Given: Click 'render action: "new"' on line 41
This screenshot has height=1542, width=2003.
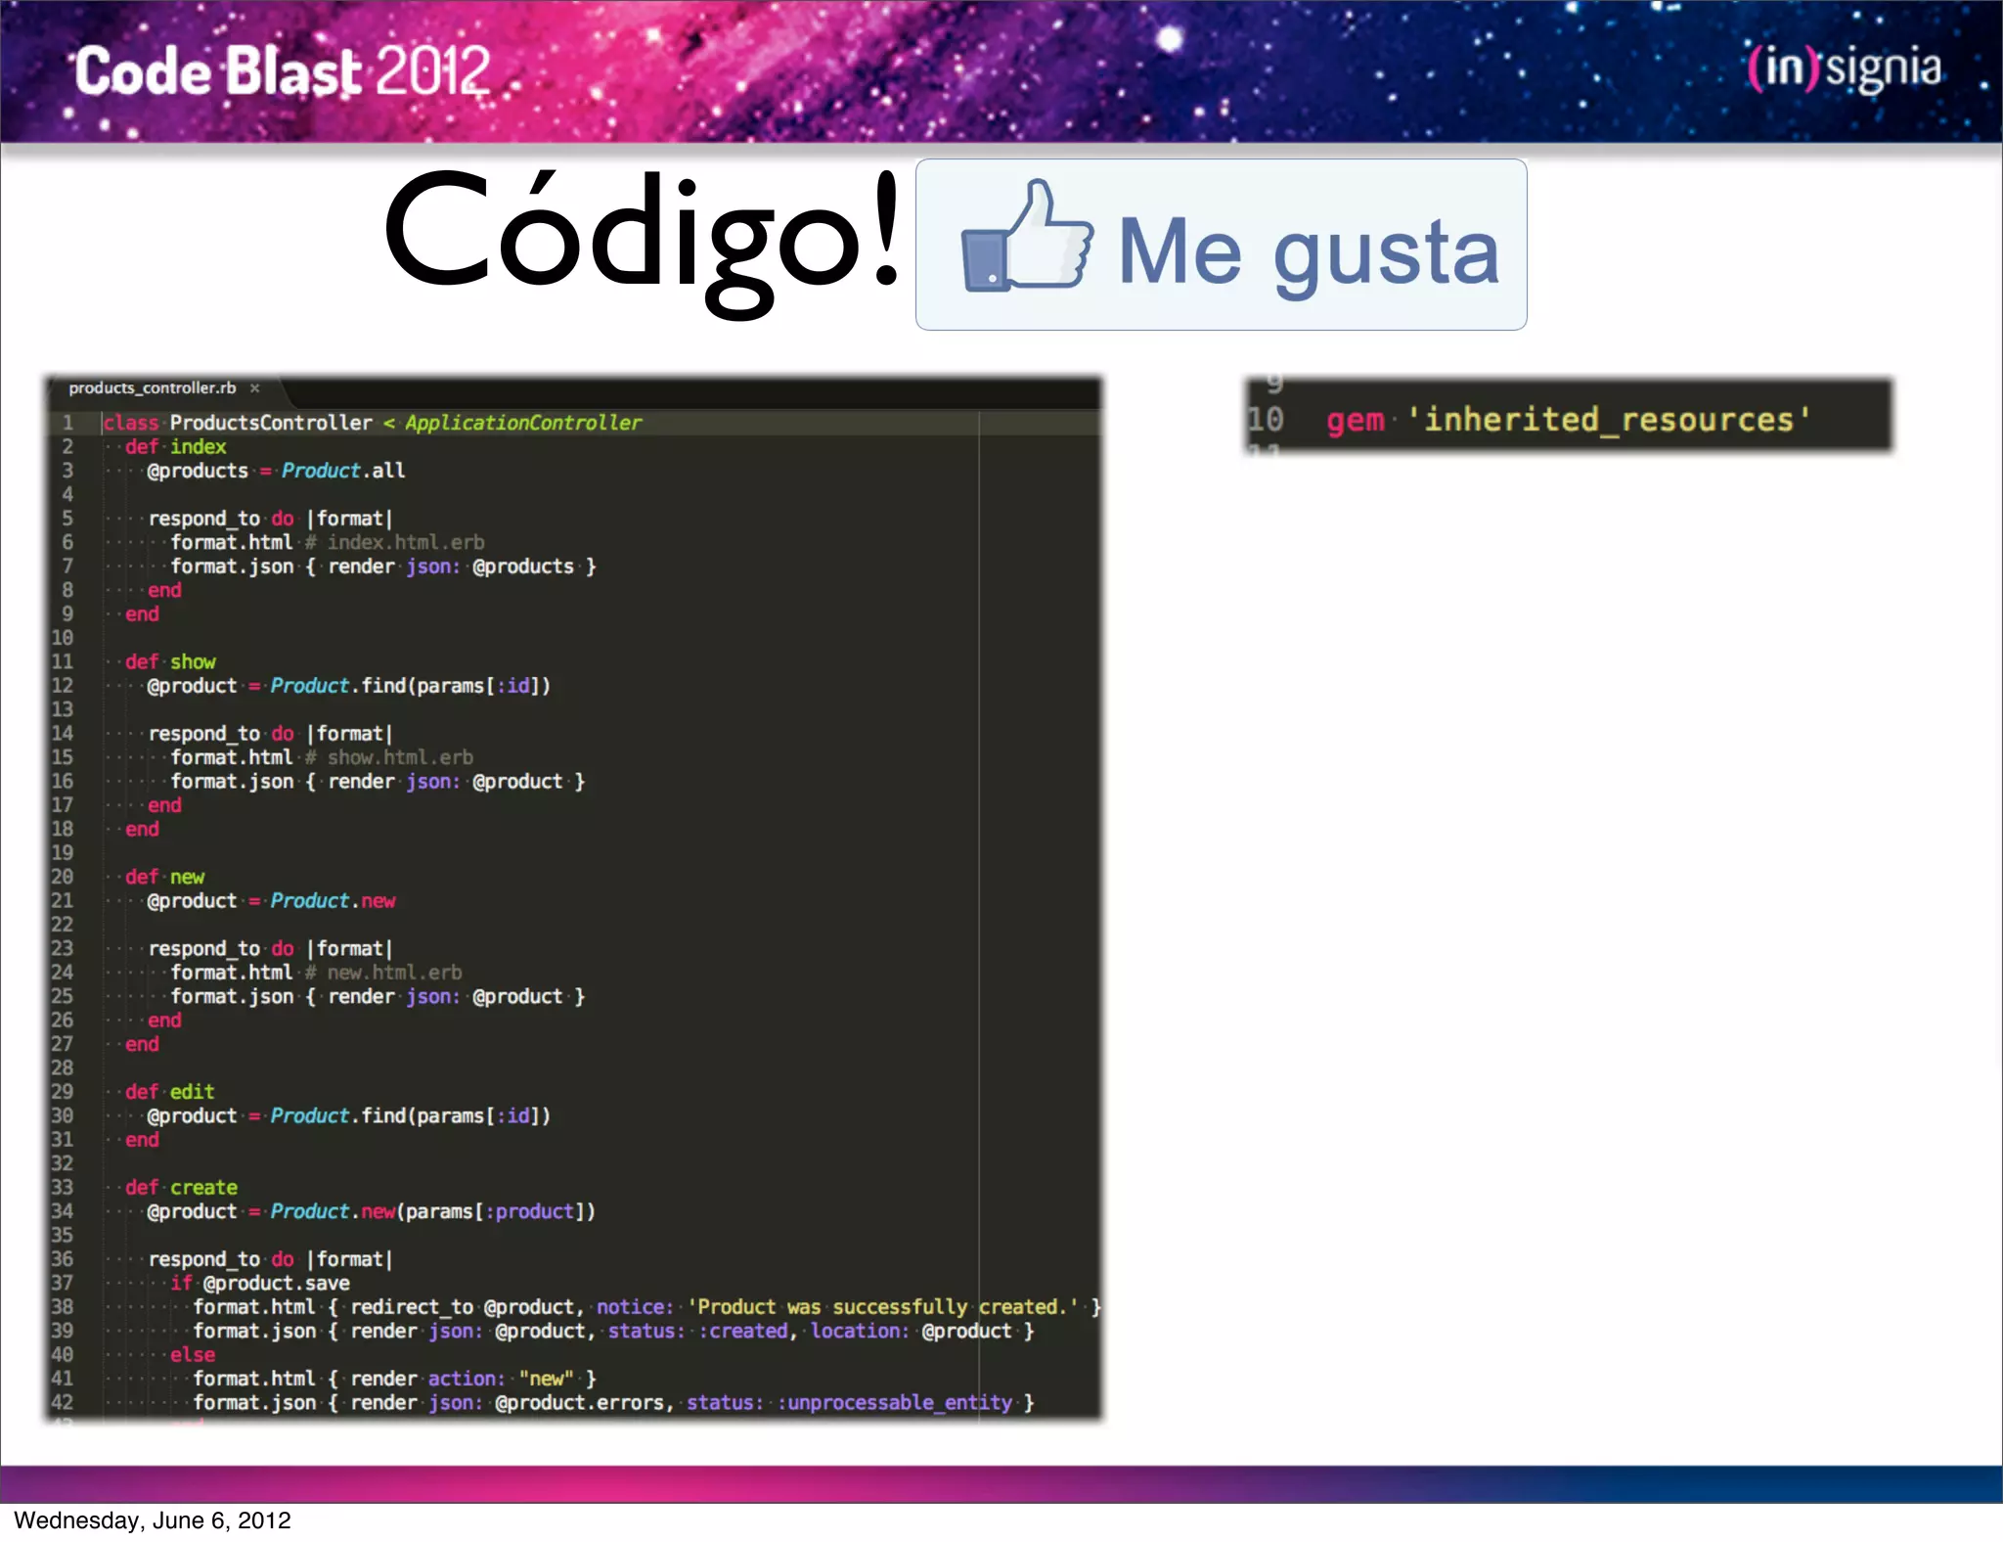Looking at the screenshot, I should (462, 1379).
